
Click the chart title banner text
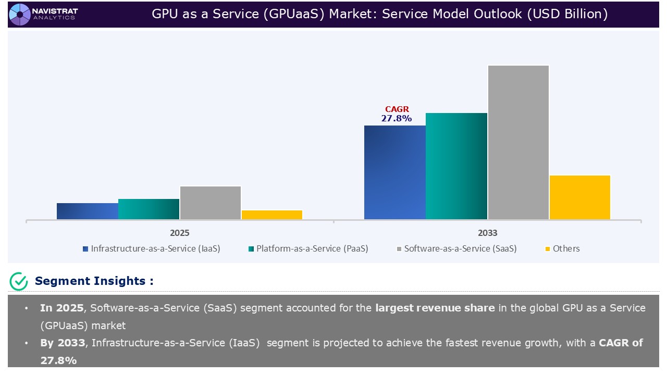point(379,14)
